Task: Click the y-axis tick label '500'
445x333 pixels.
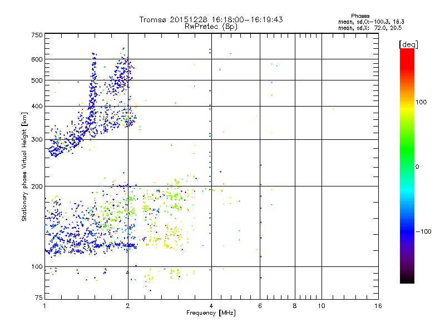Action: coord(37,80)
